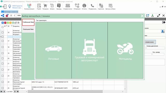
Task: Check the row 16 checkbox
Action: [2, 33]
